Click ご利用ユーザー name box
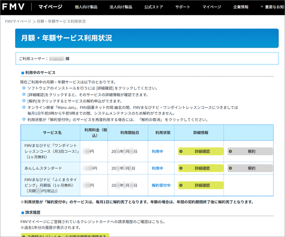This screenshot has height=237, width=285. (x=147, y=58)
